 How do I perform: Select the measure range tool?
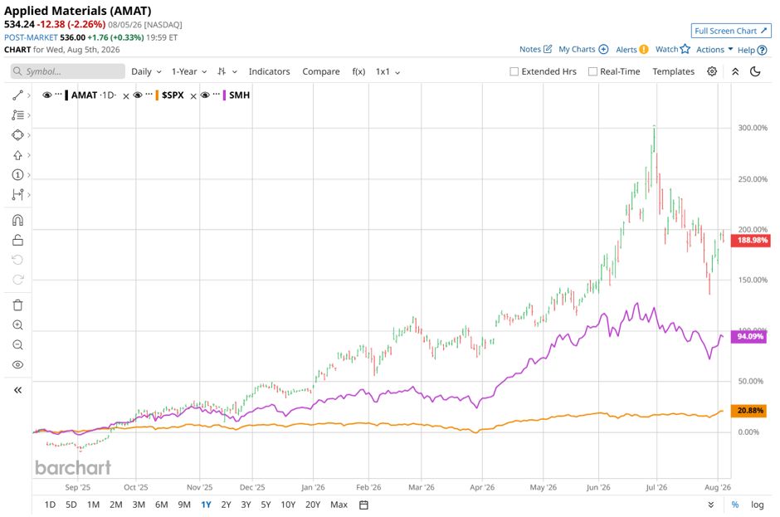click(18, 194)
